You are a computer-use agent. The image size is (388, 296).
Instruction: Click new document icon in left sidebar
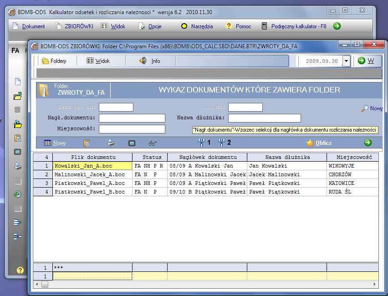pyautogui.click(x=18, y=82)
